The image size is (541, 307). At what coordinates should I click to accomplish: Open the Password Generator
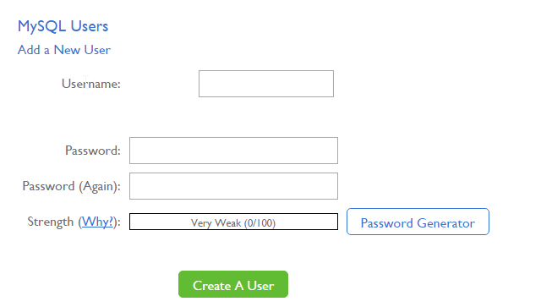point(418,222)
